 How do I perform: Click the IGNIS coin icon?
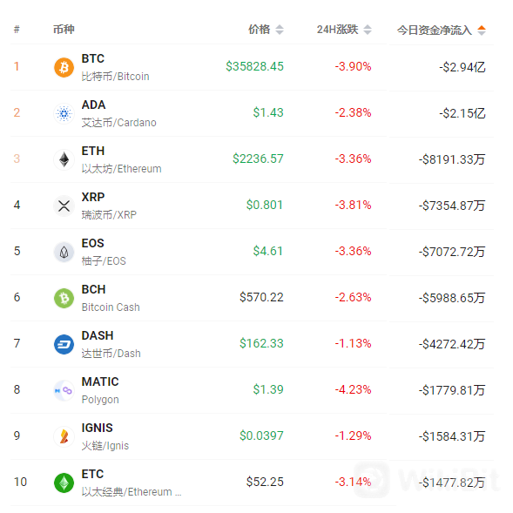pos(64,436)
